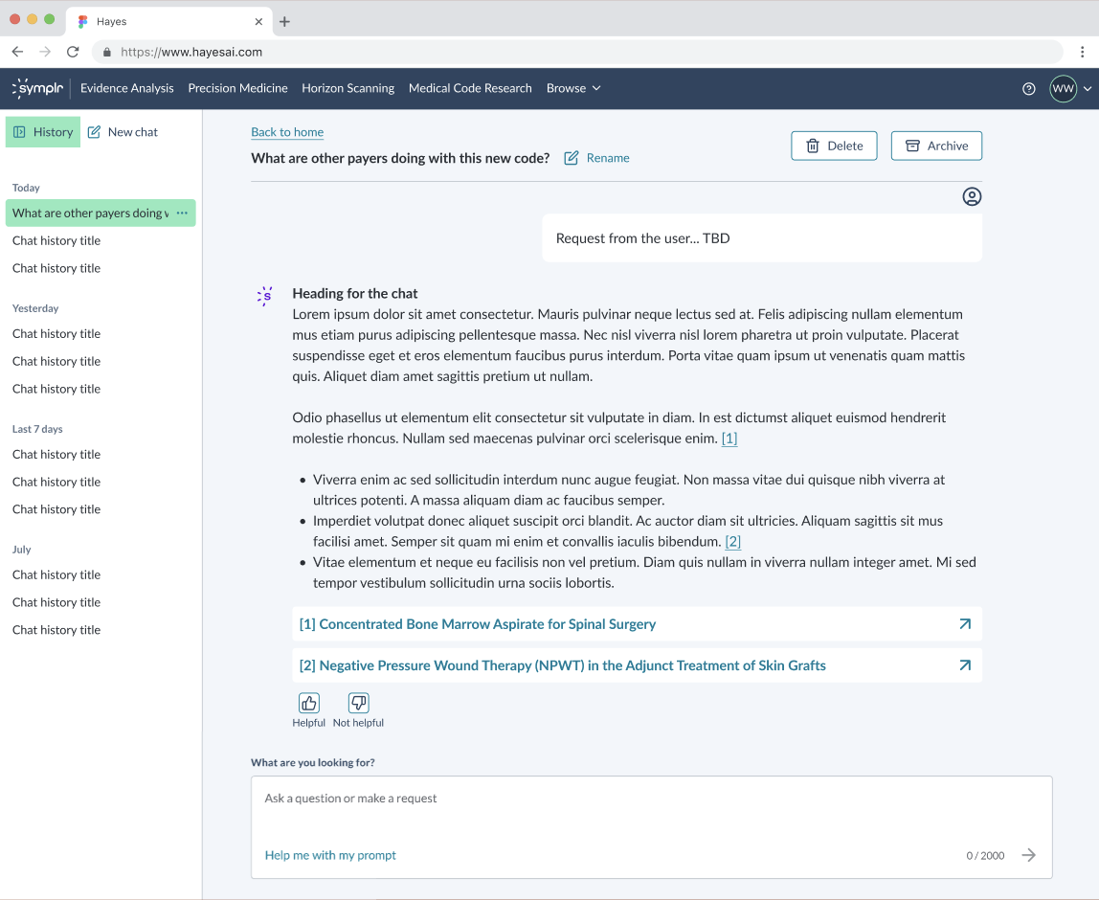Viewport: 1099px width, 900px height.
Task: Click arrow icon on NPWT source
Action: pos(965,665)
